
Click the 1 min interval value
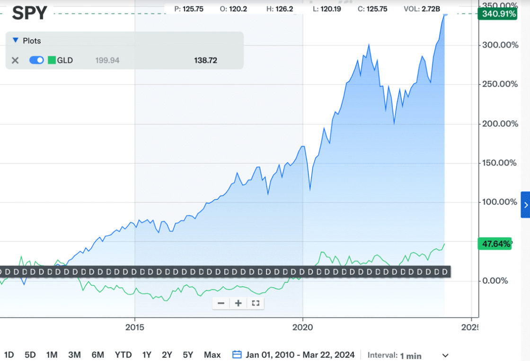(x=411, y=356)
